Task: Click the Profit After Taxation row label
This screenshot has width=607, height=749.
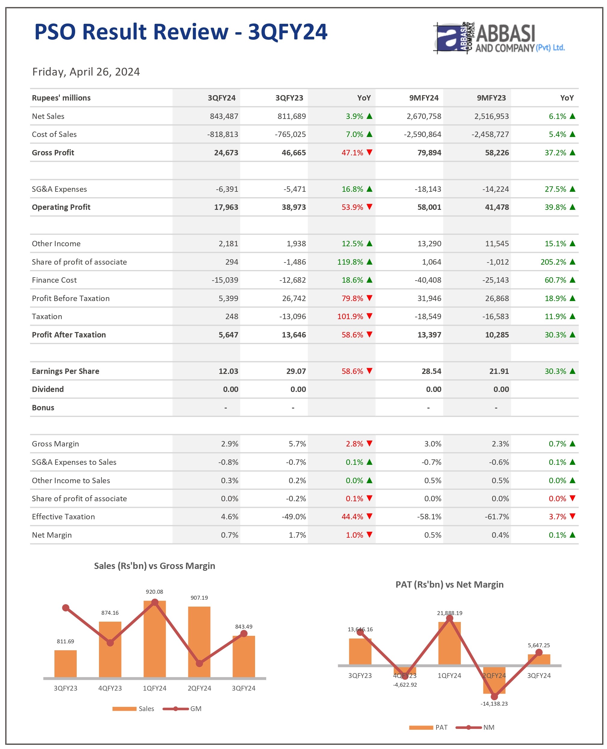Action: click(x=69, y=334)
